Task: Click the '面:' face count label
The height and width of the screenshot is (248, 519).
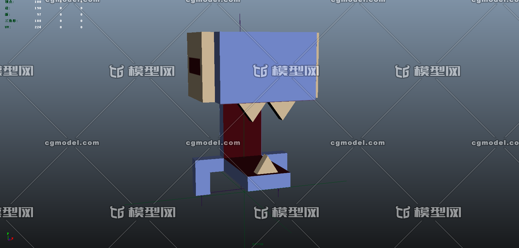Action: click(8, 15)
